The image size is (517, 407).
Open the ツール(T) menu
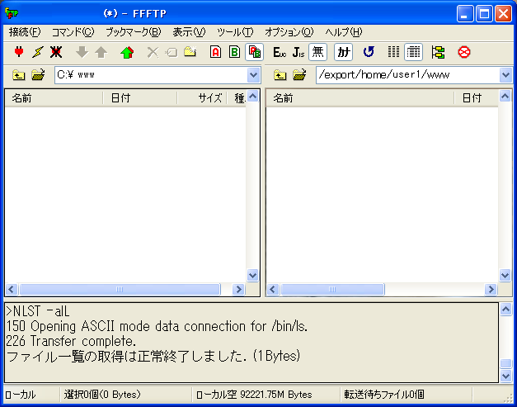click(235, 32)
